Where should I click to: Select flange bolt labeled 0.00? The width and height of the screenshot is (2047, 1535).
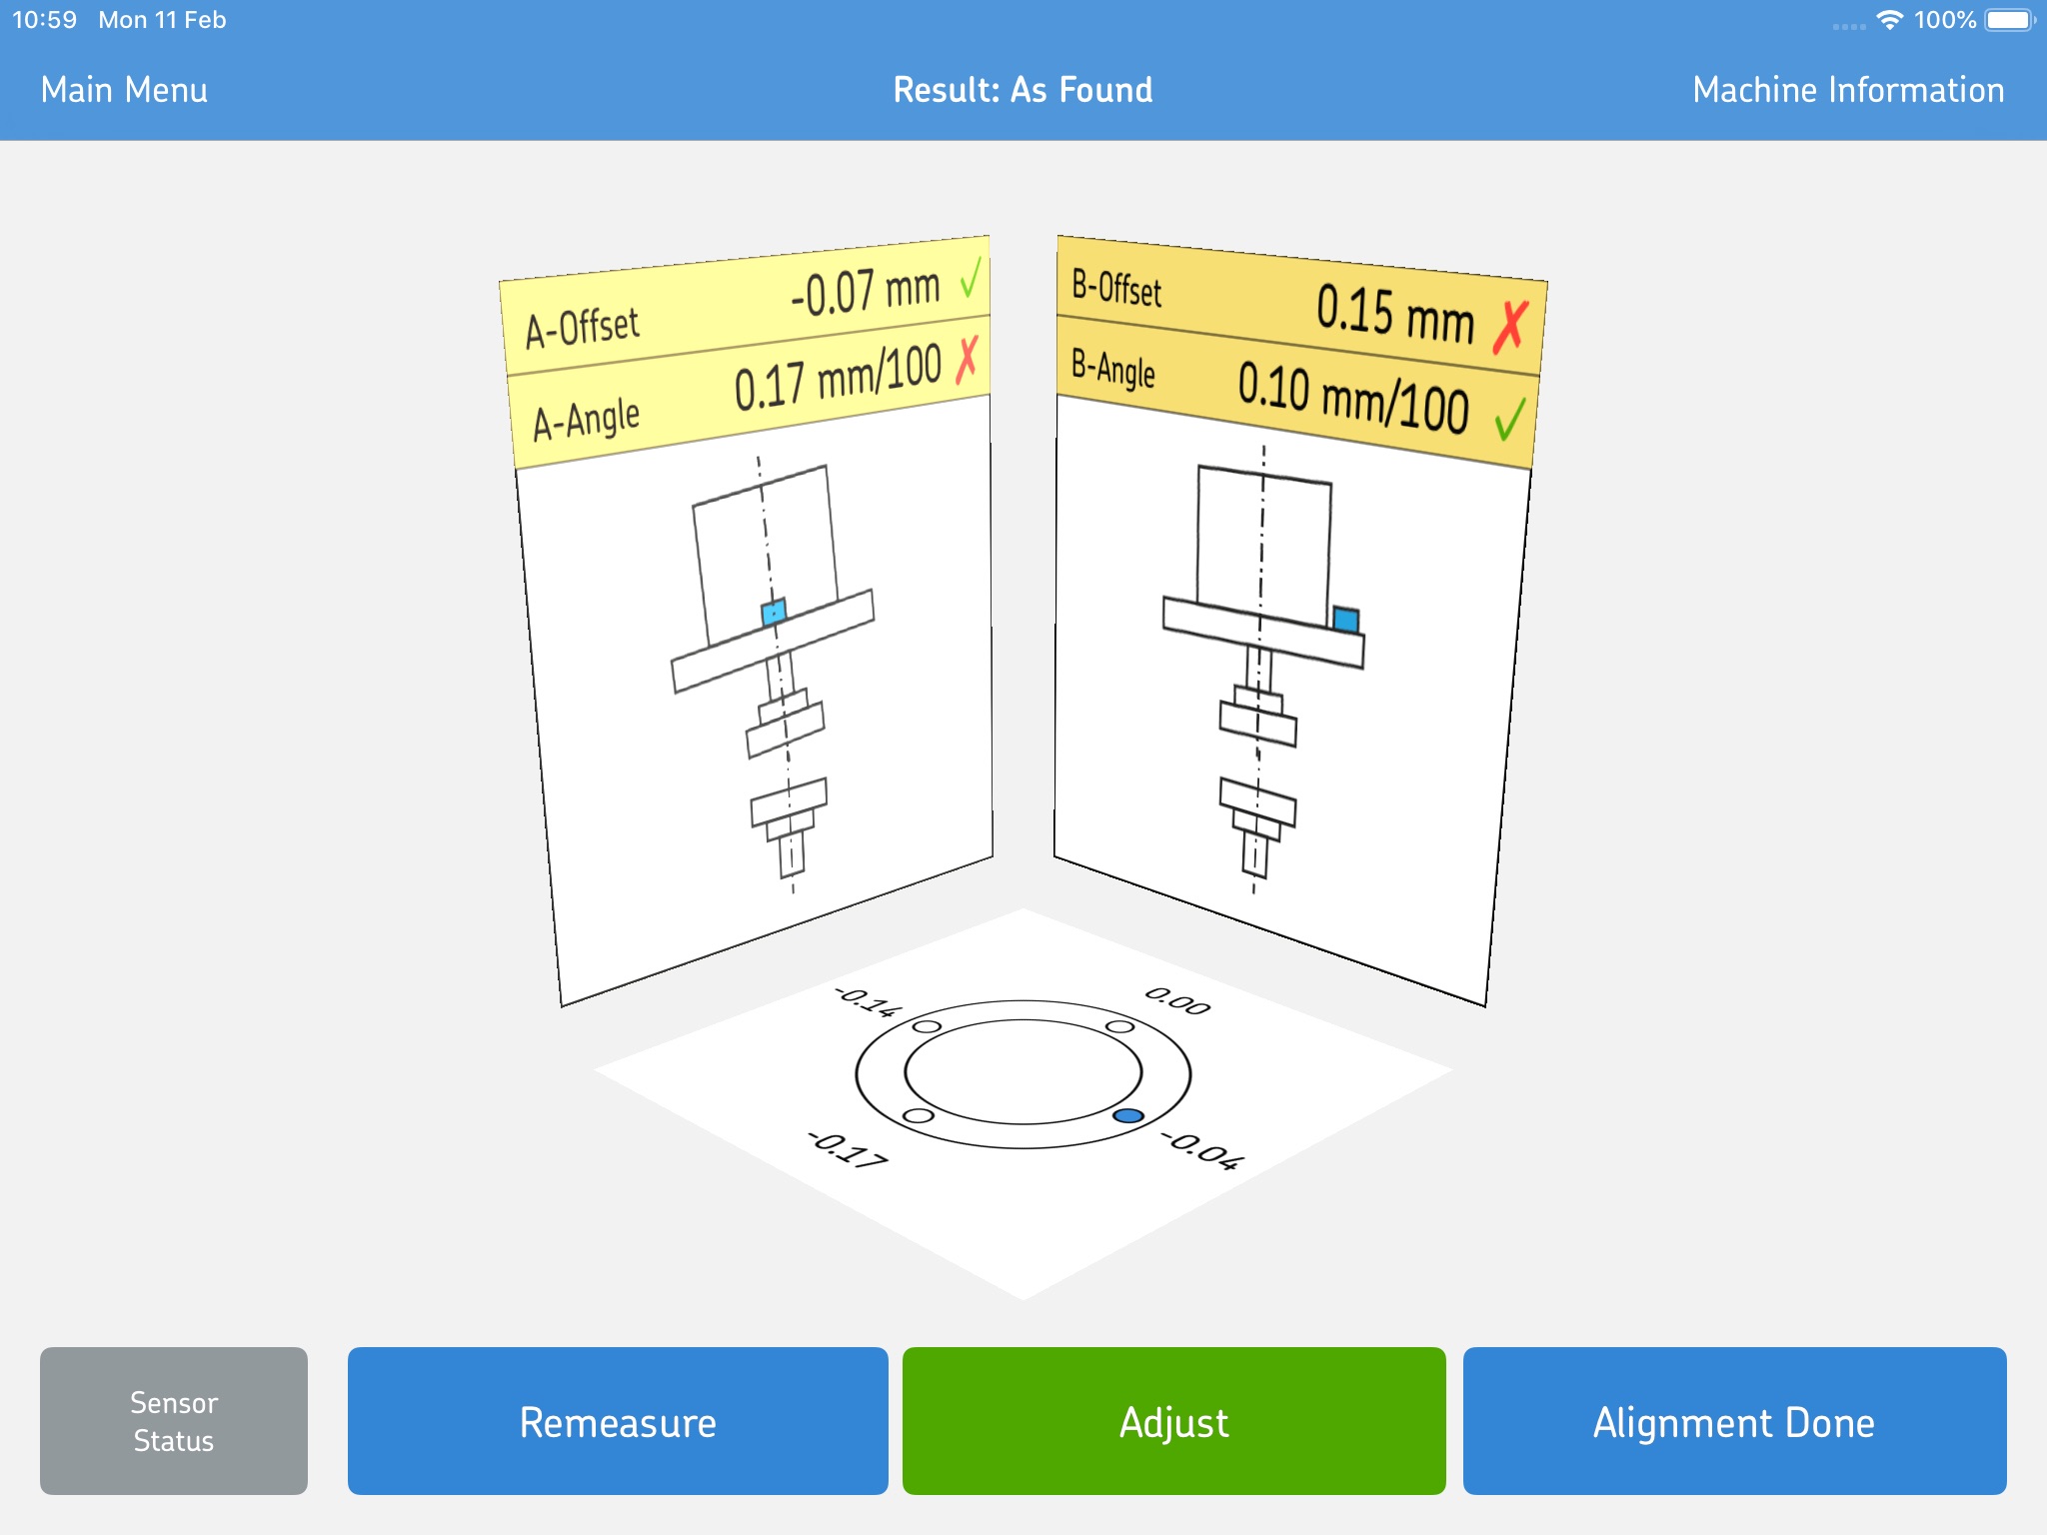click(x=1119, y=1026)
